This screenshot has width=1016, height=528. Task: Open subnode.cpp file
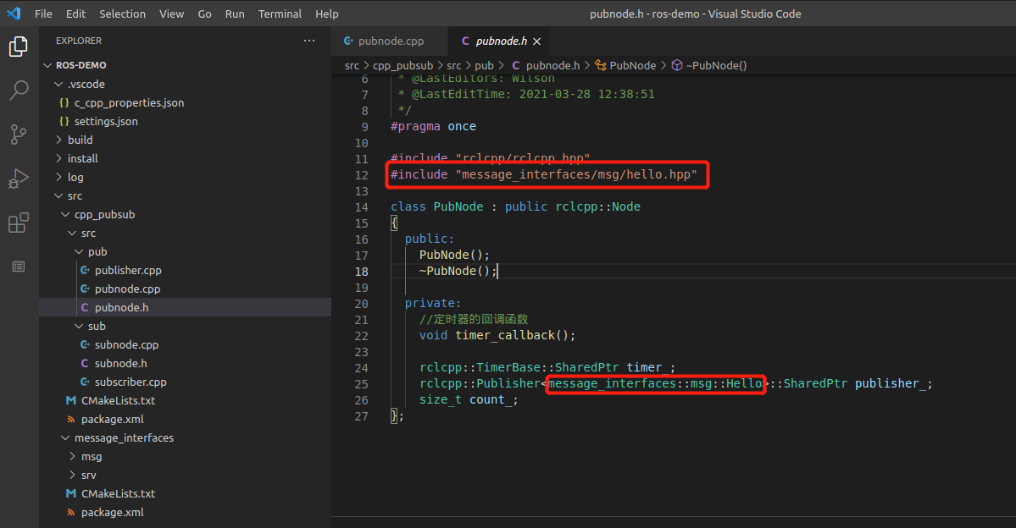pyautogui.click(x=186, y=345)
